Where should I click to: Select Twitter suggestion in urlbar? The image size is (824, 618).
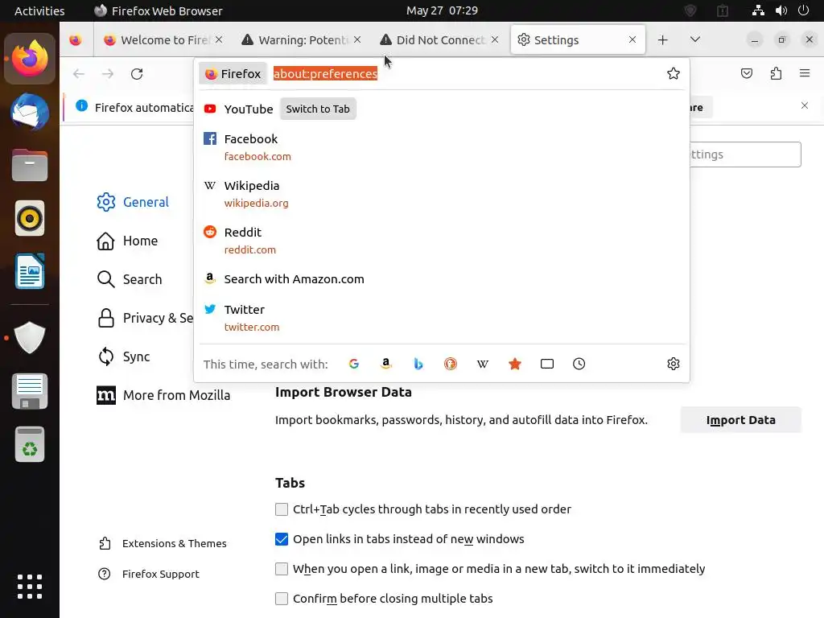coord(442,318)
